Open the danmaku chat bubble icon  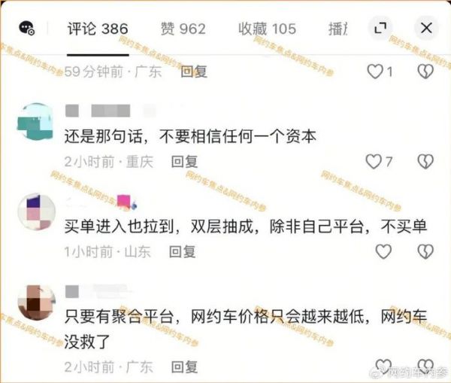pos(27,29)
